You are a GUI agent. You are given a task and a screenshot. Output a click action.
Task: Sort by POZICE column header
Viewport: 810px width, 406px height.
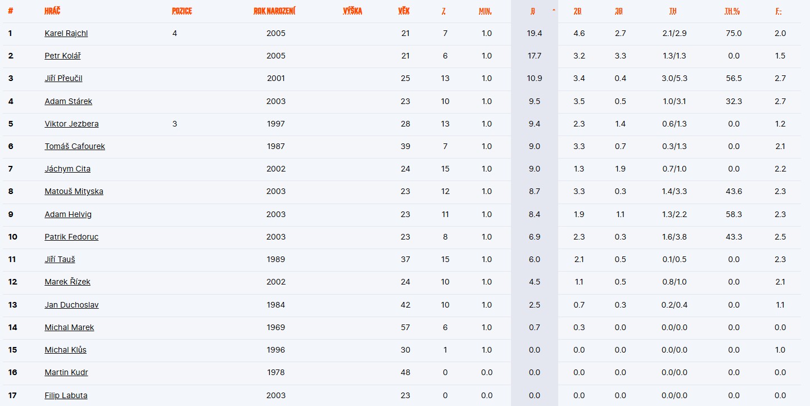[182, 11]
